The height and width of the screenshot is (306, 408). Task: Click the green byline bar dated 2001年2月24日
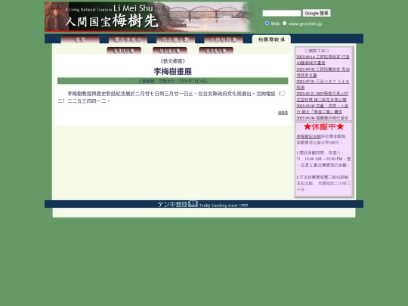(x=173, y=81)
